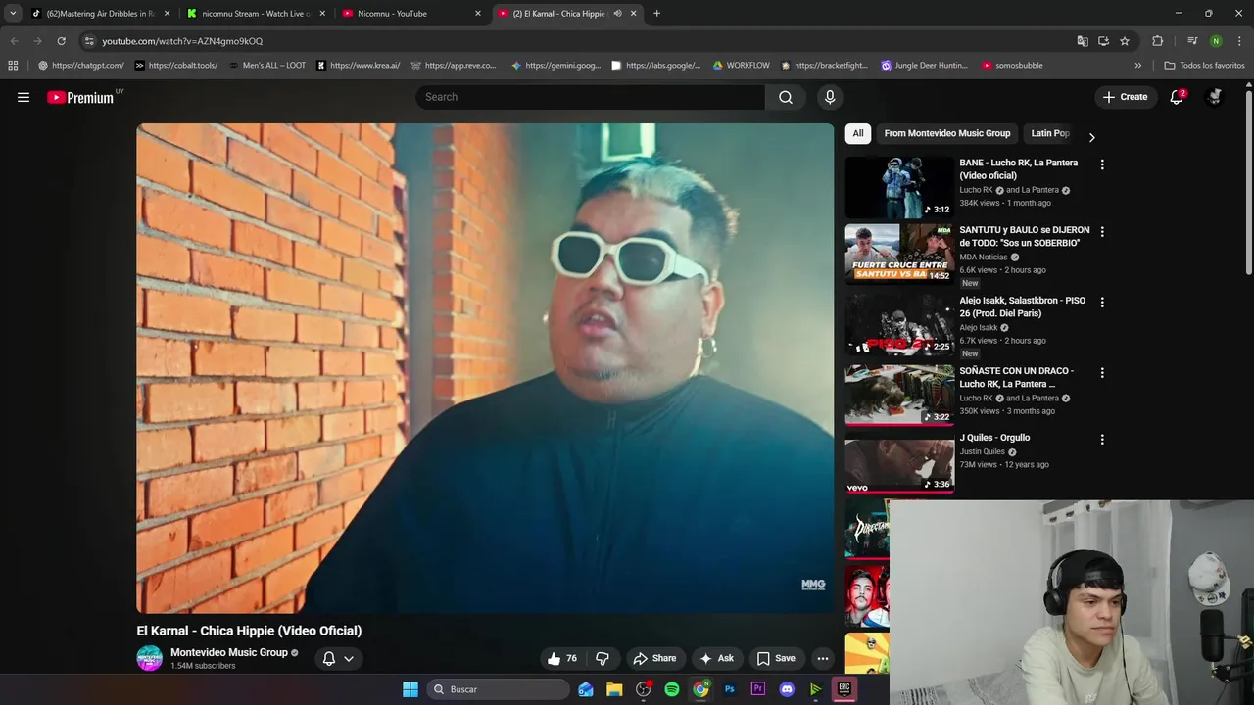Open options for SOÑASTE CON UN DRACO
Screen dimensions: 1254x705
tap(1102, 373)
